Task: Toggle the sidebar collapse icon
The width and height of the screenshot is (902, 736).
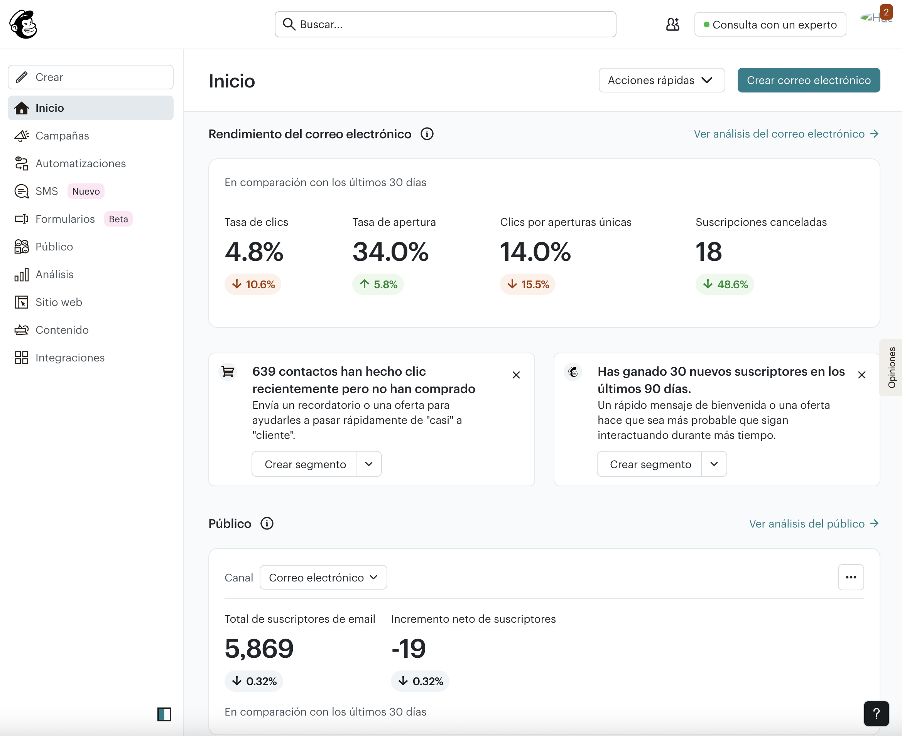Action: coord(164,714)
